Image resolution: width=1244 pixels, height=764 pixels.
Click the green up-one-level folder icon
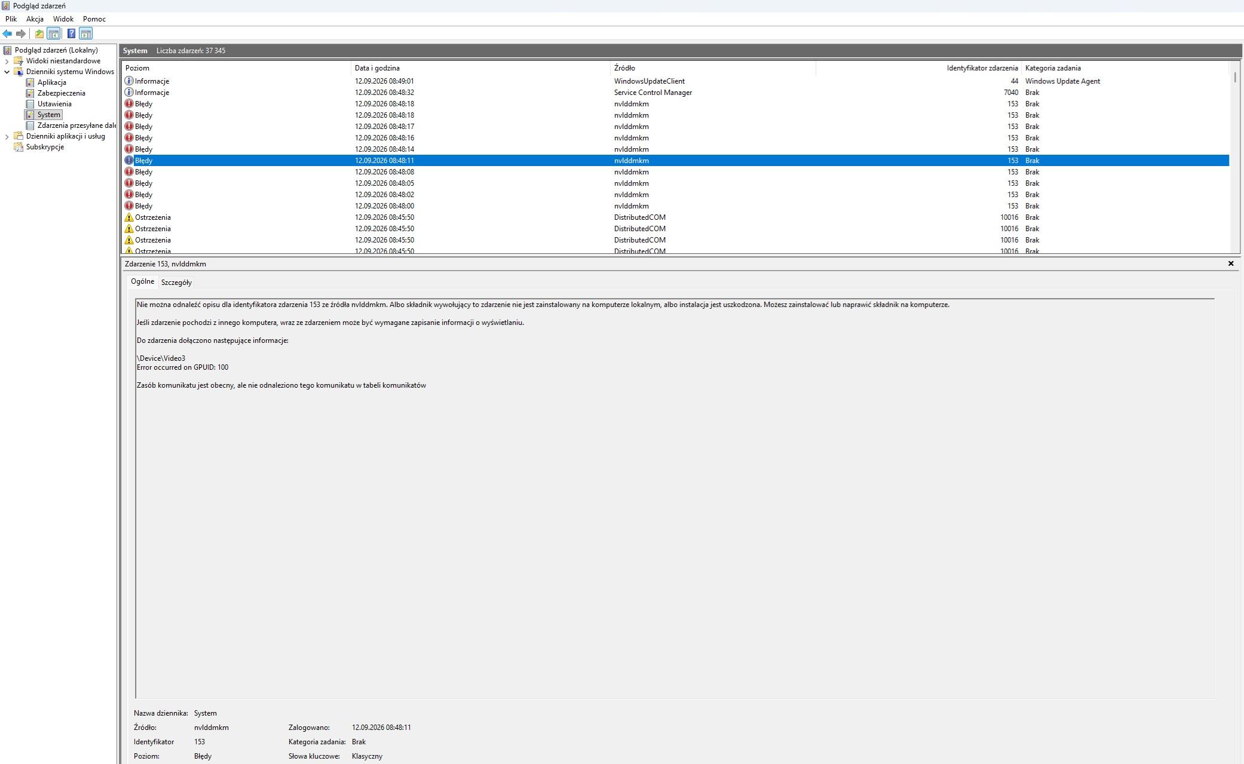click(x=39, y=34)
